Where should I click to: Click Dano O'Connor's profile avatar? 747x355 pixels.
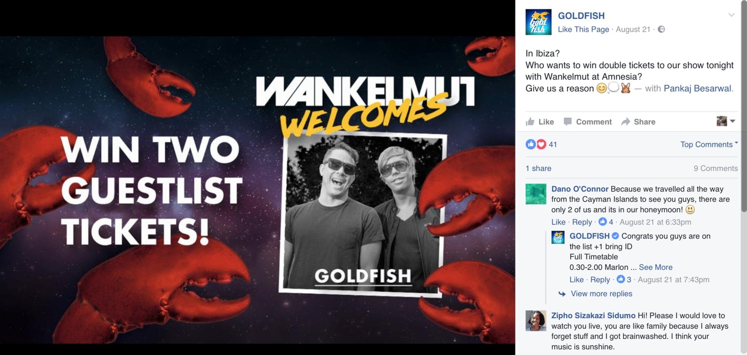pos(536,194)
